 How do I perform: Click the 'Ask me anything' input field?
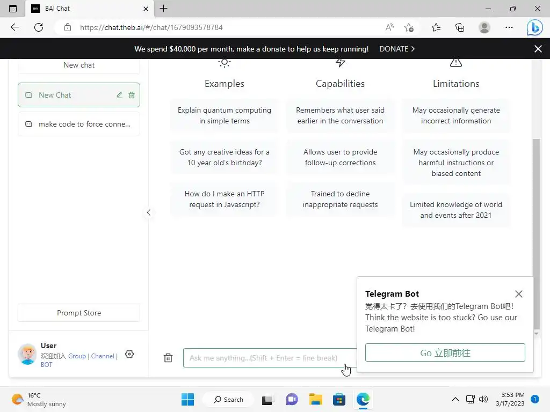click(270, 358)
